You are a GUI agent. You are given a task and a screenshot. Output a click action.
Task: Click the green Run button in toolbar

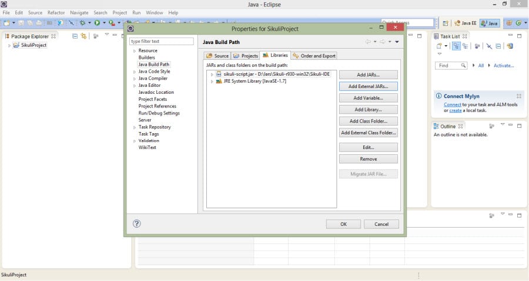[x=97, y=23]
